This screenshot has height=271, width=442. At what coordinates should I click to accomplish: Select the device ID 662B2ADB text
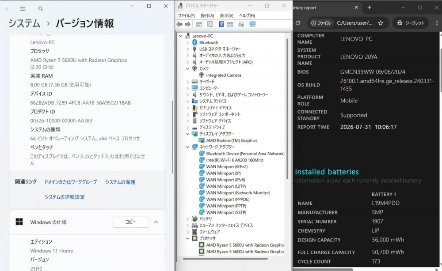[x=80, y=103]
